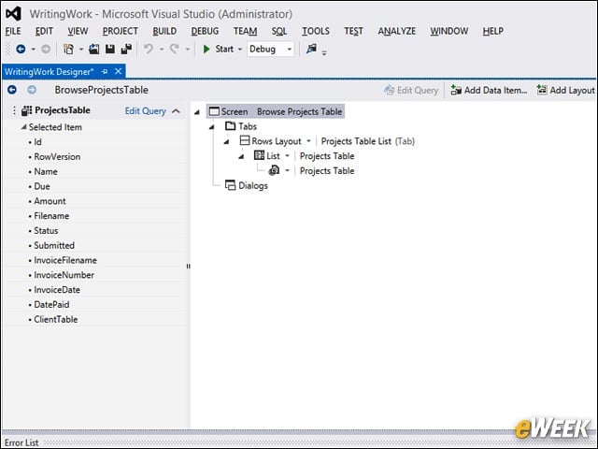Click the Navigate Backward toolbar icon
This screenshot has height=449, width=598.
[x=21, y=49]
